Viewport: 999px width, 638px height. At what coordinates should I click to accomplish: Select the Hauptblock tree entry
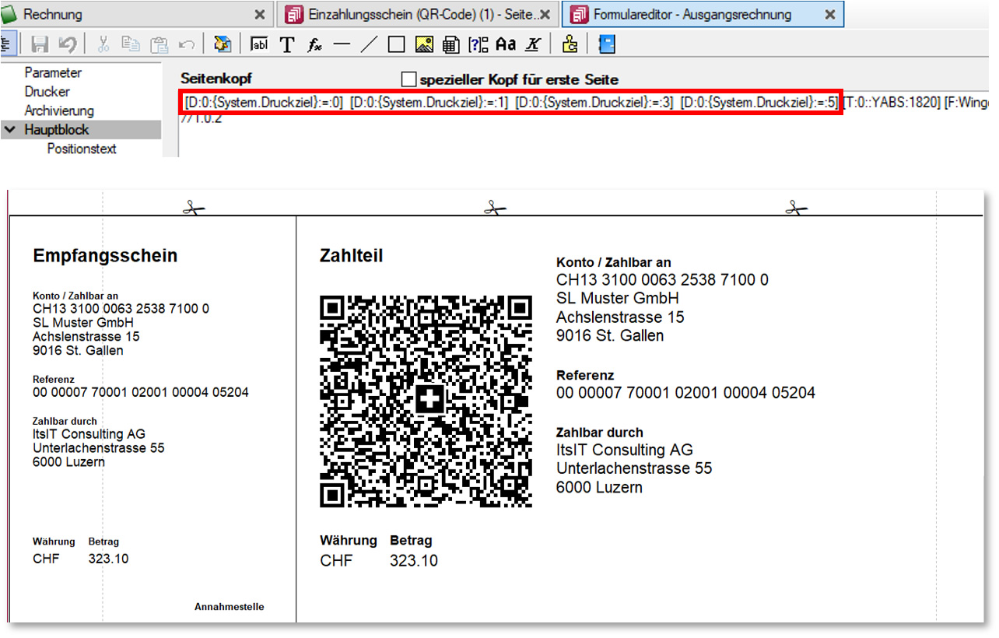pyautogui.click(x=57, y=130)
